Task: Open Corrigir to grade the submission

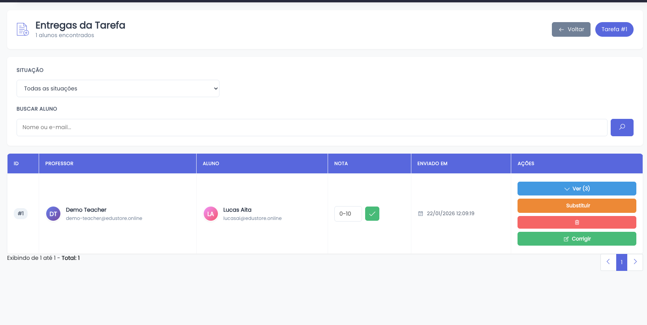Action: tap(576, 239)
